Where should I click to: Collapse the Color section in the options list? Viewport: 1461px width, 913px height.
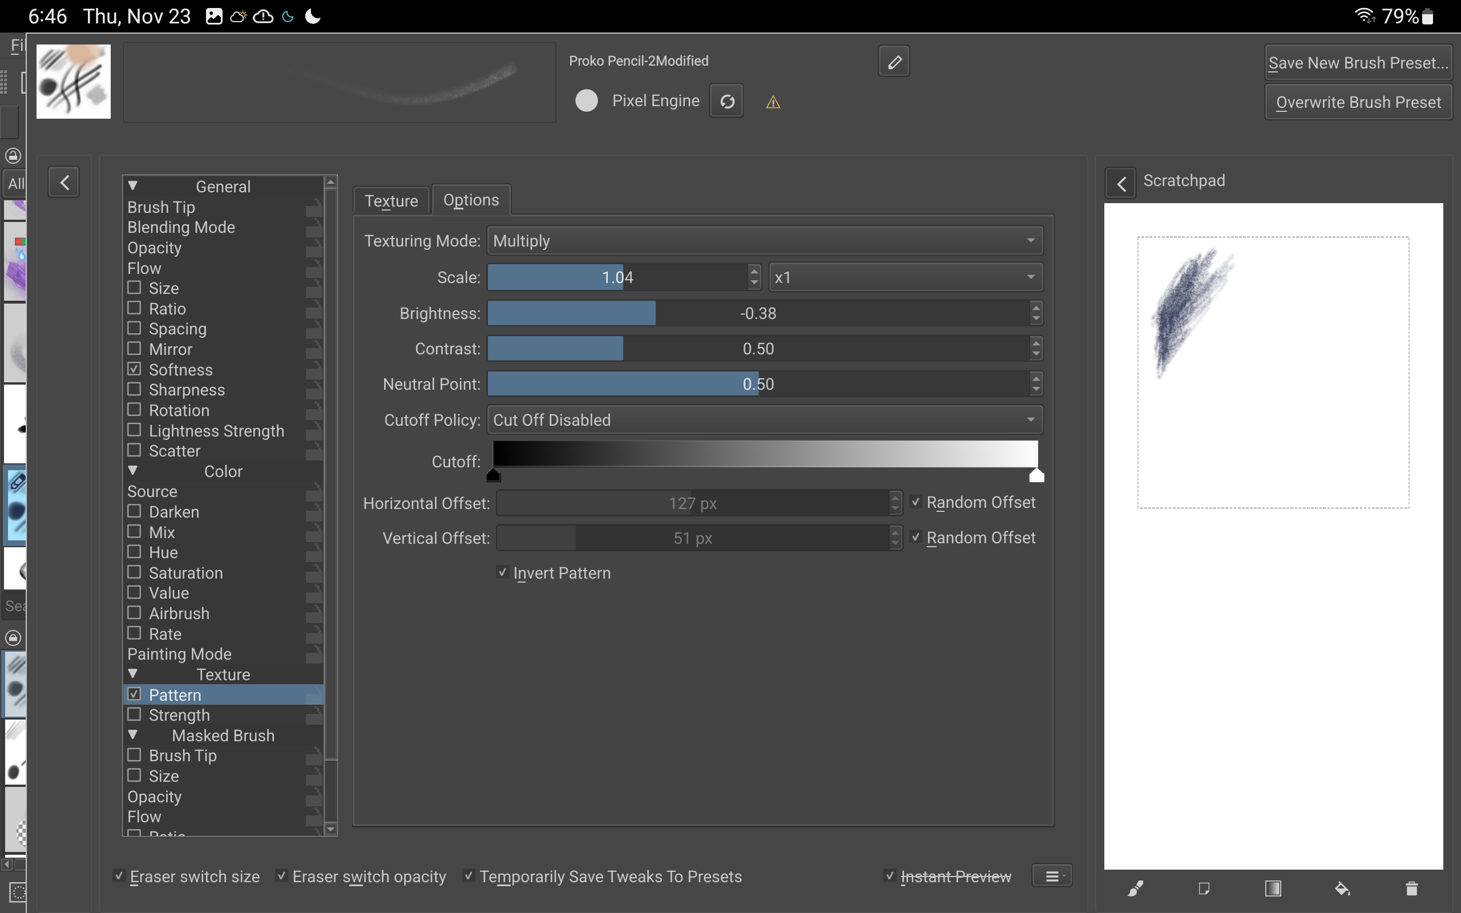[133, 471]
